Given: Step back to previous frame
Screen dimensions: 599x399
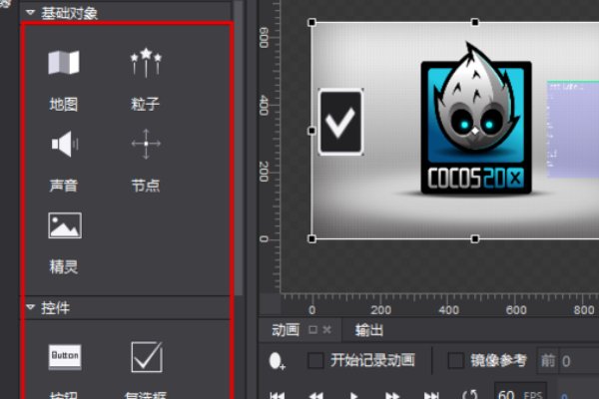Looking at the screenshot, I should point(315,396).
